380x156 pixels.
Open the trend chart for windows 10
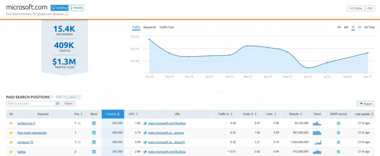tap(317, 142)
